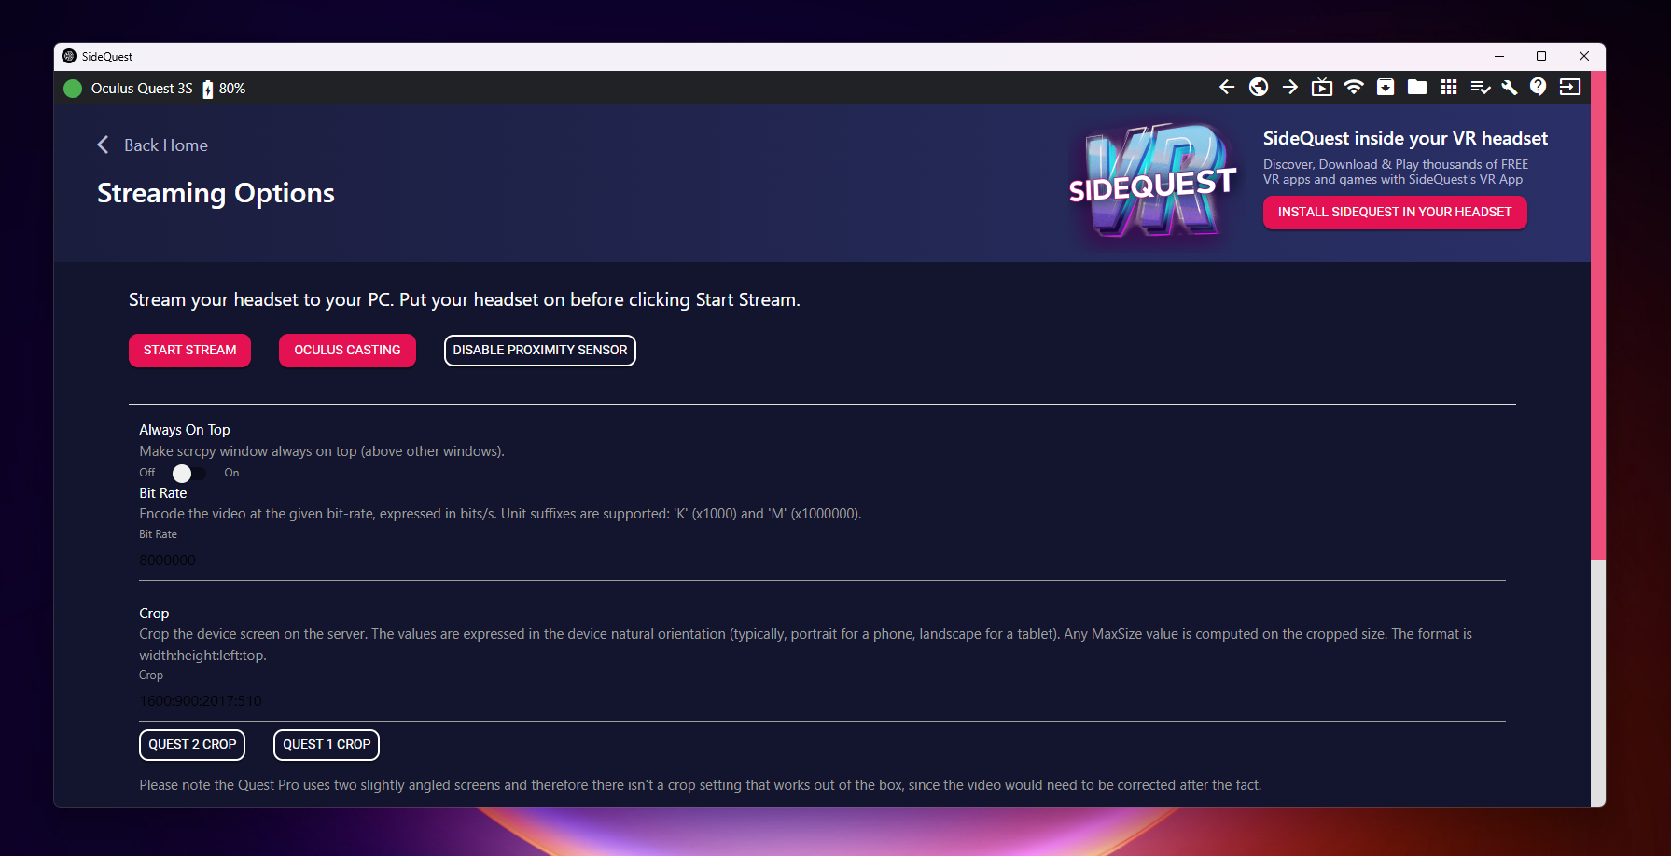The width and height of the screenshot is (1671, 856).
Task: Apply the QUEST 1 CROP preset
Action: [x=327, y=745]
